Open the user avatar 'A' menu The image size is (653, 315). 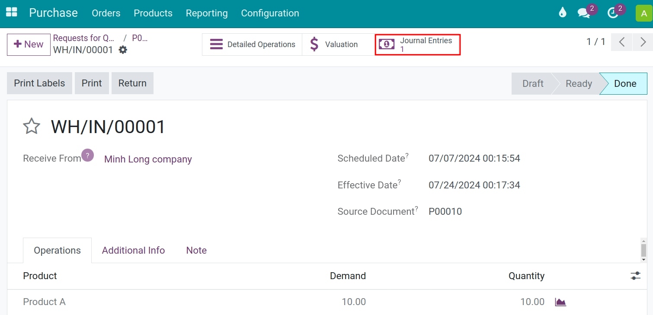point(644,13)
